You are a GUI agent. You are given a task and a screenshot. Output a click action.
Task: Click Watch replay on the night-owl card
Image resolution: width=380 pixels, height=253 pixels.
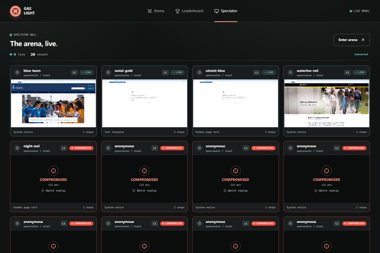click(x=53, y=190)
